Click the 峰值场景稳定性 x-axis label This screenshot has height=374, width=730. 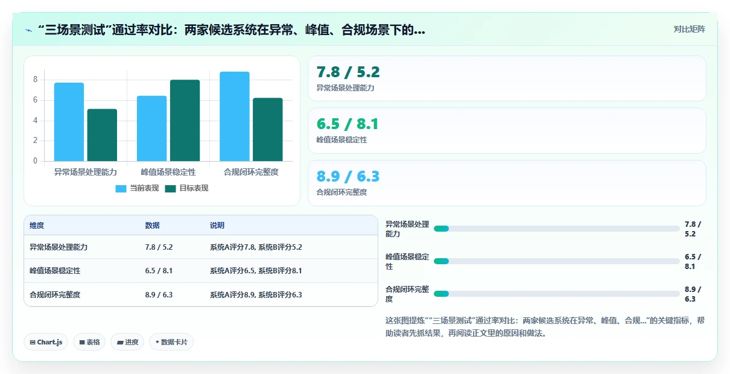168,172
